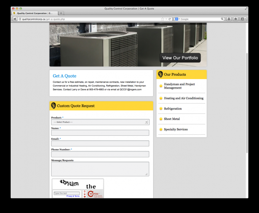The width and height of the screenshot is (259, 213).
Task: Focus the Message/Requests text area
Action: click(100, 169)
